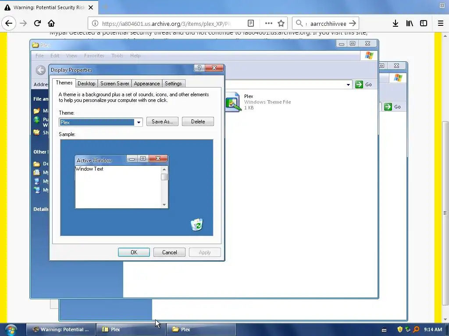449x336 pixels.
Task: Open the Library bookshelf icon
Action: pyautogui.click(x=410, y=24)
